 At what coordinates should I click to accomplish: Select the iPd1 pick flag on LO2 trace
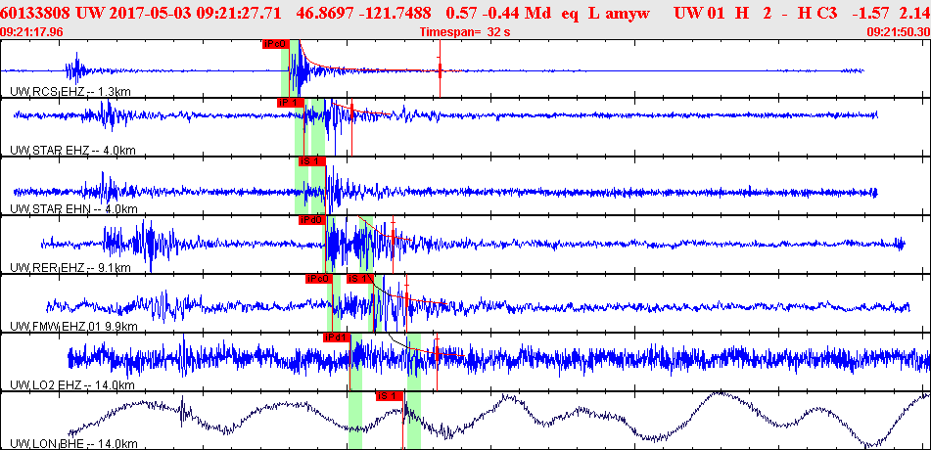pos(337,337)
